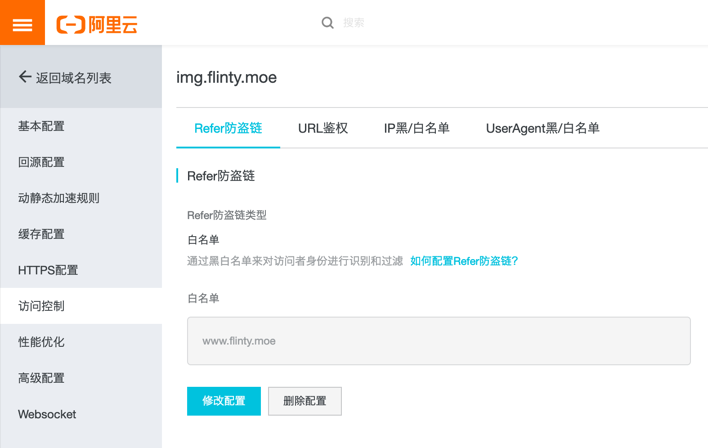
Task: Select the Refer防盗链 tab
Action: click(228, 128)
